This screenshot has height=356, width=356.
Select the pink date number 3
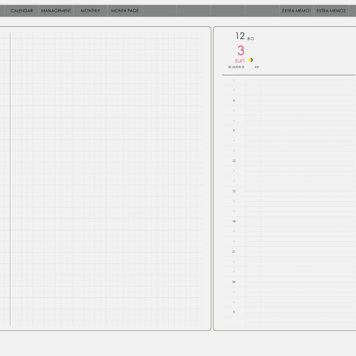(241, 50)
